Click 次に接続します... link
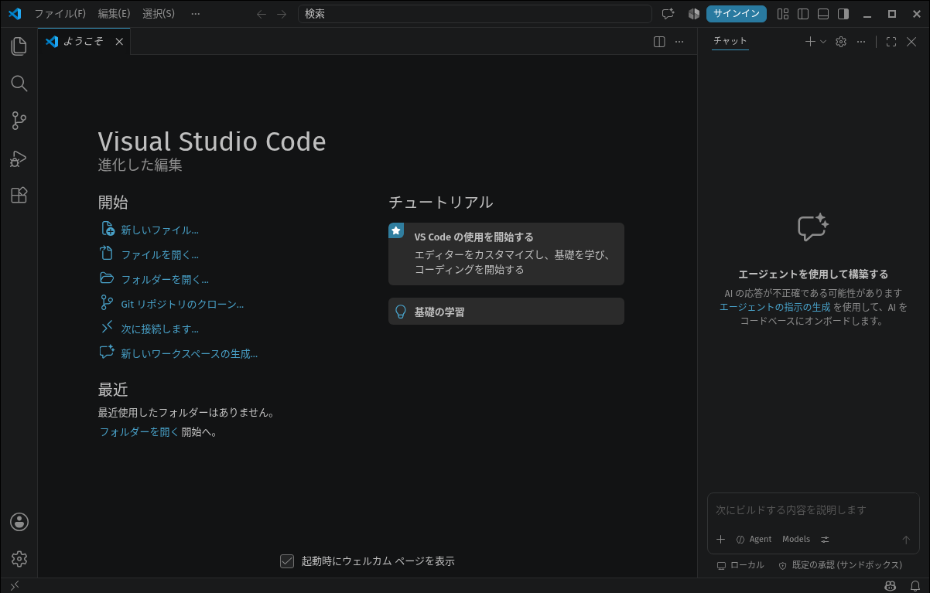The image size is (930, 593). (x=160, y=329)
